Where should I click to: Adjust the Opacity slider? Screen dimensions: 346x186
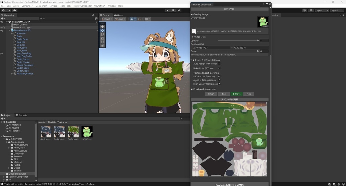click(238, 41)
